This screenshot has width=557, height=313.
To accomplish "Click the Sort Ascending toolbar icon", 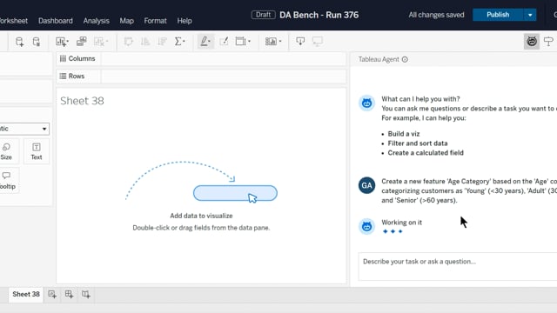I will pos(145,42).
